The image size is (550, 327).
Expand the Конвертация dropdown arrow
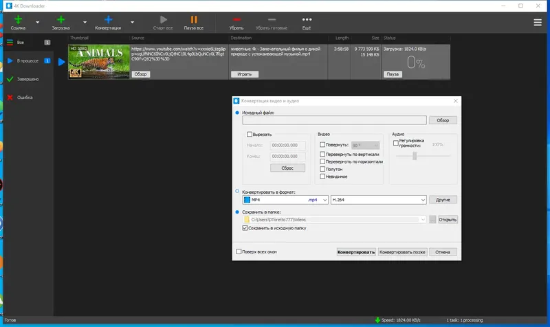pyautogui.click(x=132, y=22)
